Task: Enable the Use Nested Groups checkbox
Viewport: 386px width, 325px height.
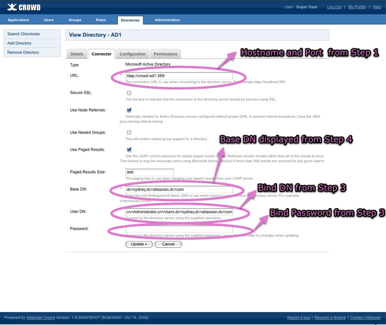Action: pyautogui.click(x=129, y=132)
